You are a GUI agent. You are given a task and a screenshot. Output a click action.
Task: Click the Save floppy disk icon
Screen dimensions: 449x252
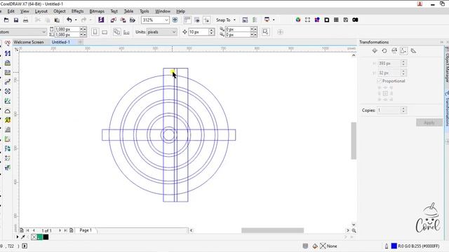point(16,20)
